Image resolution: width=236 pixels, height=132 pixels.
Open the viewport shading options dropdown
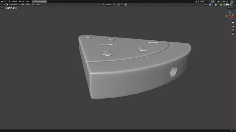click(x=234, y=5)
